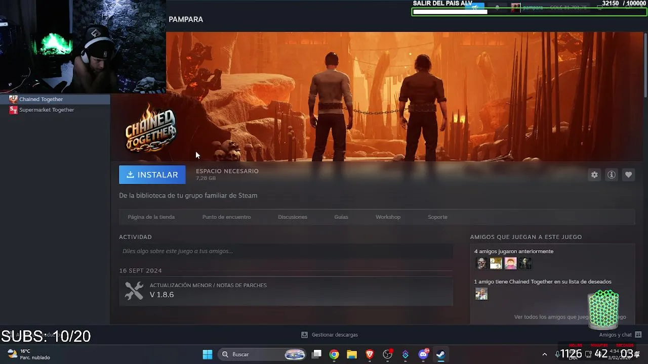The image size is (648, 364).
Task: Click the Gestionar descargas download icon
Action: click(x=304, y=335)
